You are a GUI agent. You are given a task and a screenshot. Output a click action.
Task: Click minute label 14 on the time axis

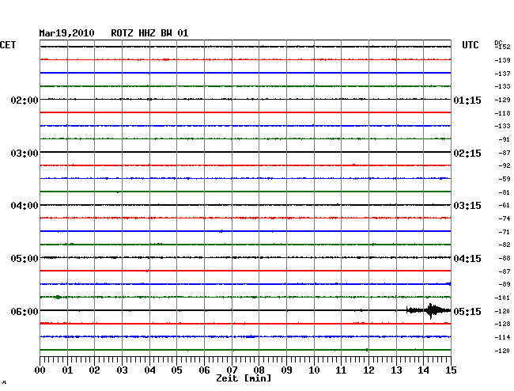(423, 370)
